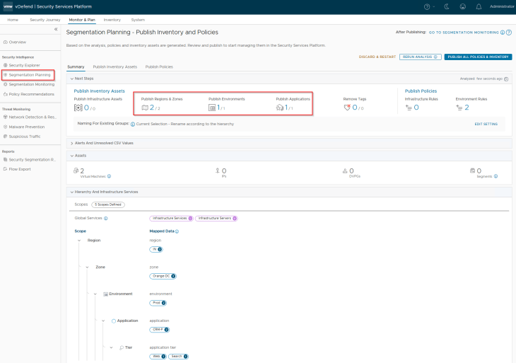Screen dimensions: 516x363
Task: Collapse the left sidebar with double-chevron icon
Action: pyautogui.click(x=56, y=29)
